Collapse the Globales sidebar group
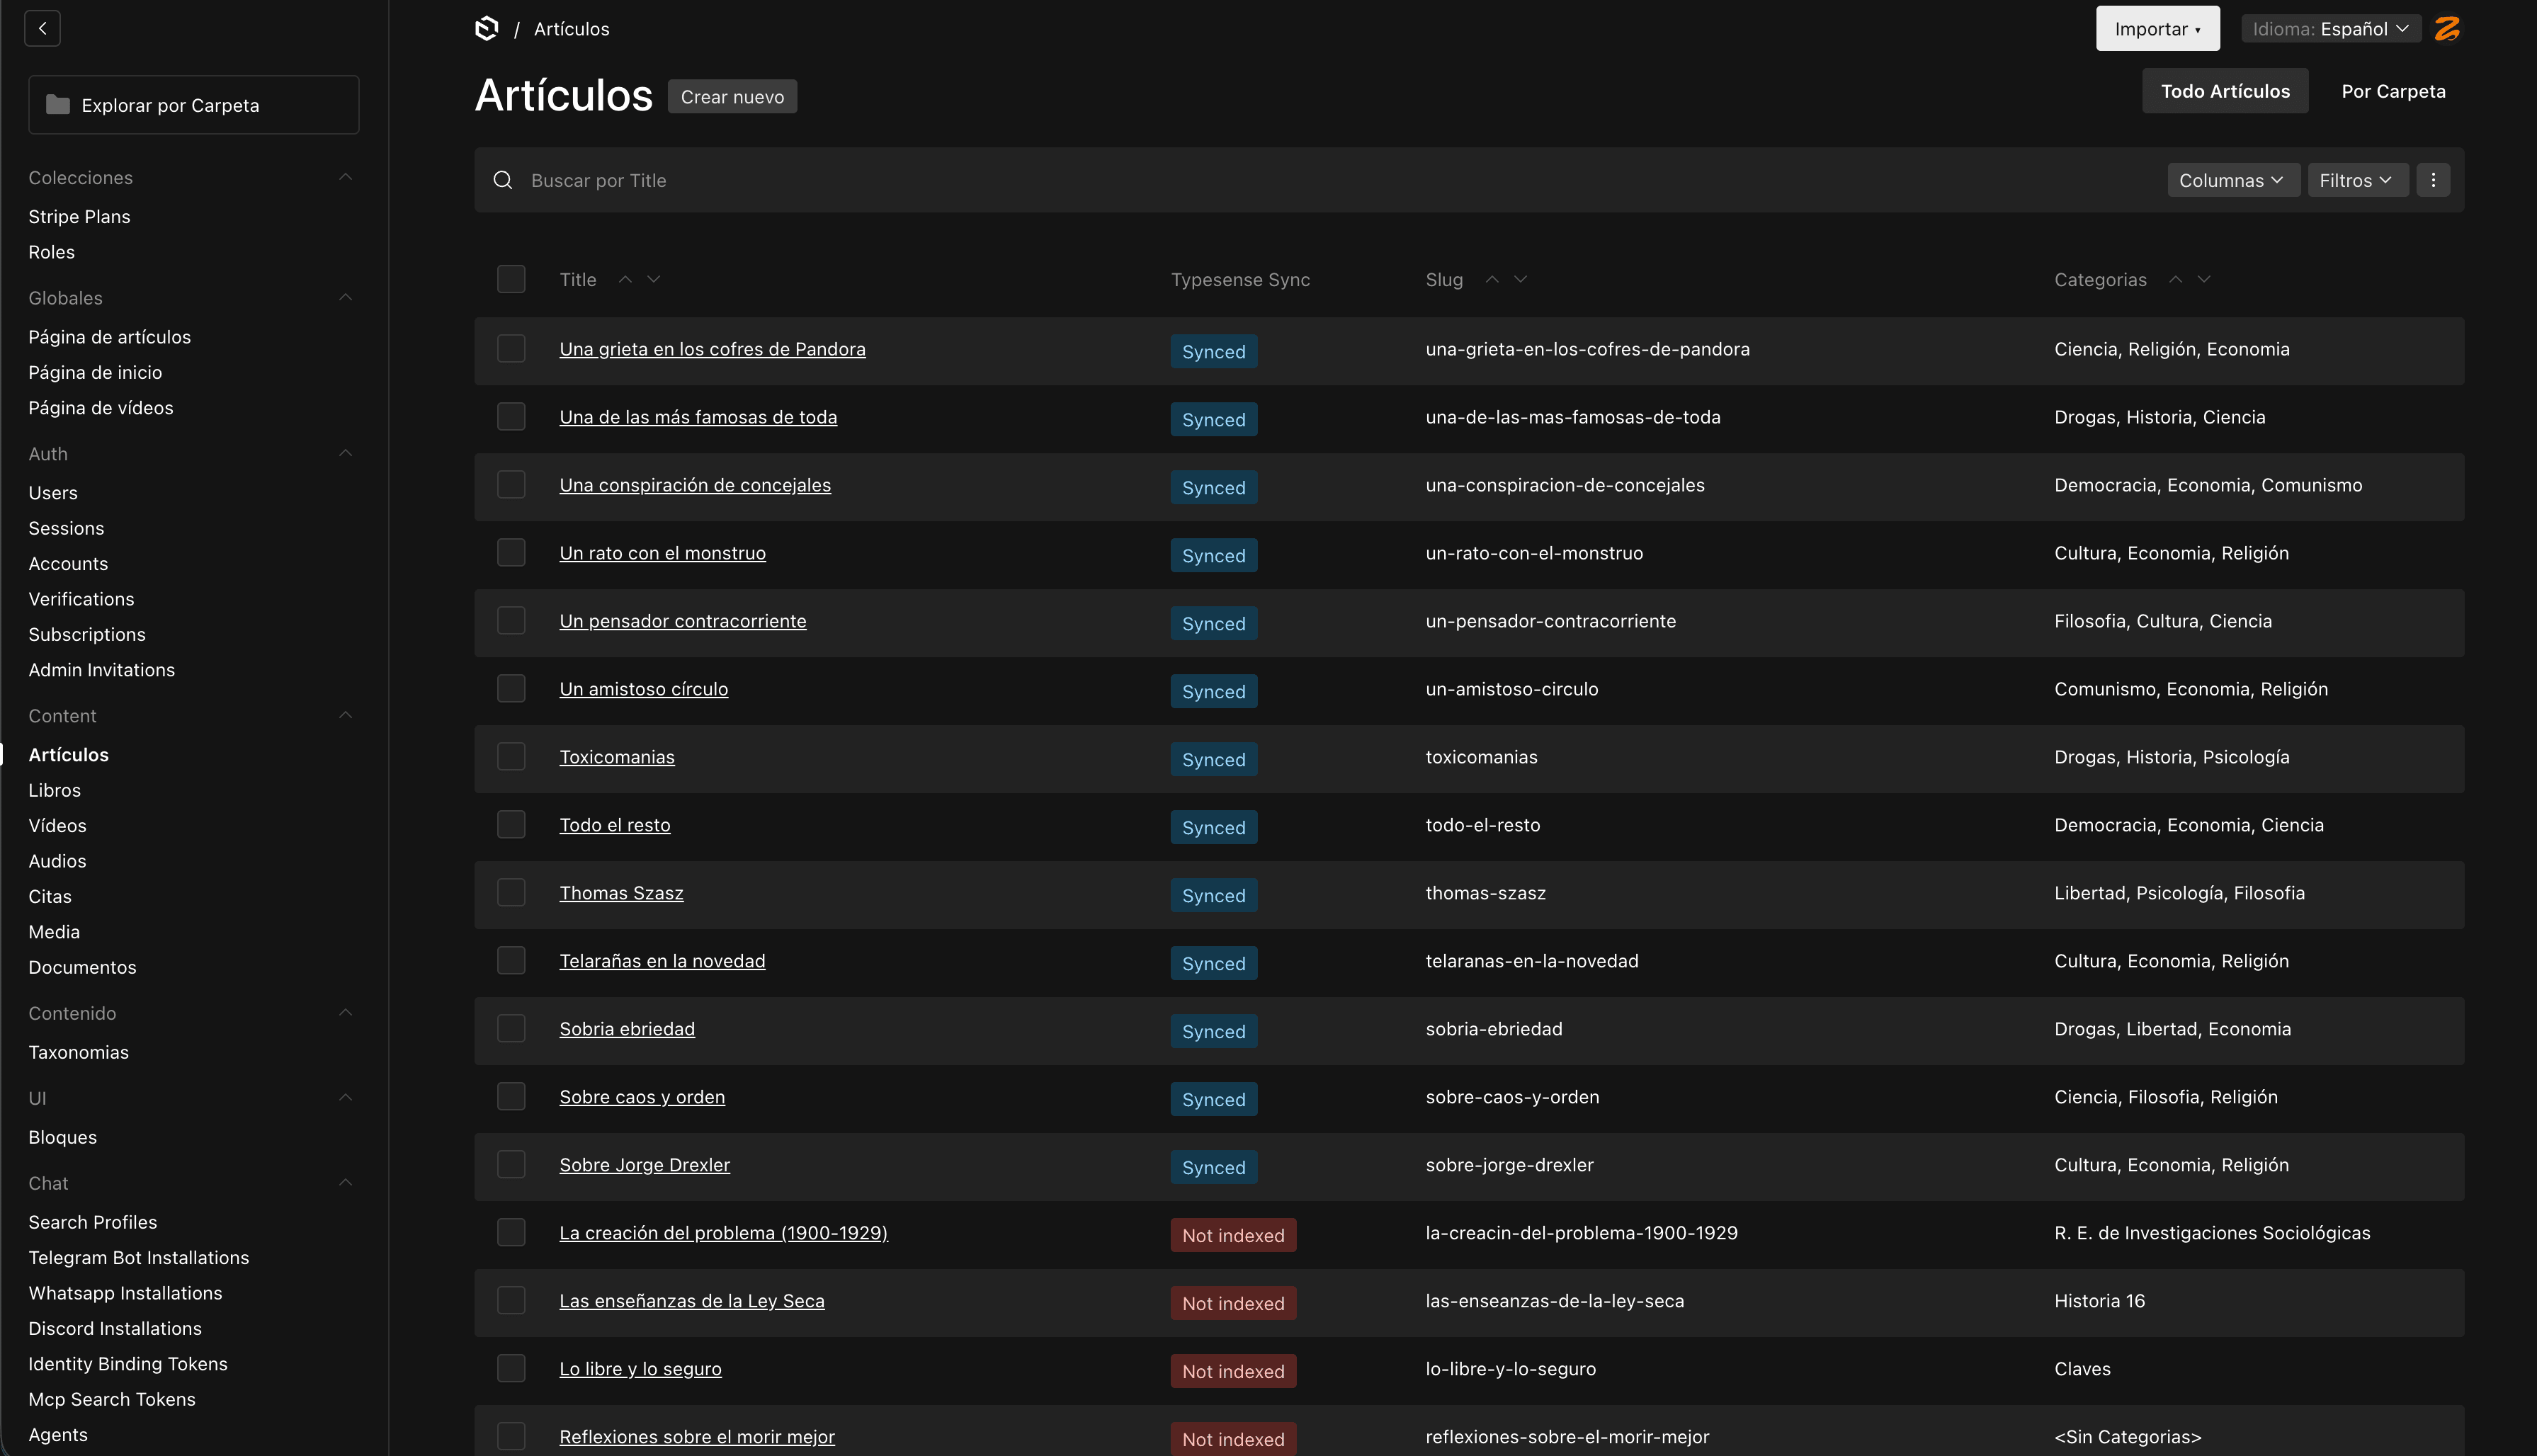 pyautogui.click(x=345, y=298)
